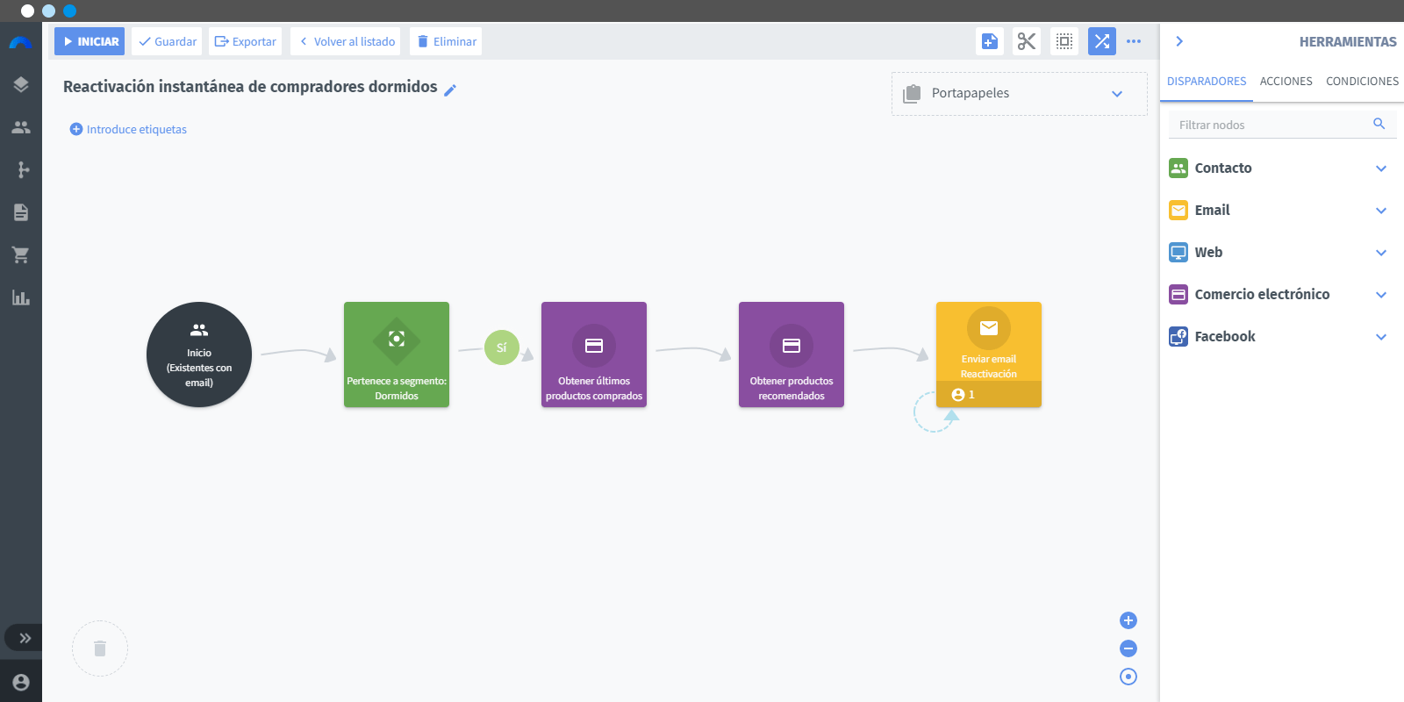This screenshot has width=1404, height=702.
Task: Open the contacts people icon in sidebar
Action: click(21, 127)
